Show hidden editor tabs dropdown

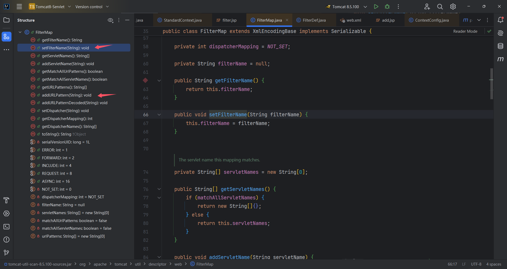pyautogui.click(x=479, y=20)
